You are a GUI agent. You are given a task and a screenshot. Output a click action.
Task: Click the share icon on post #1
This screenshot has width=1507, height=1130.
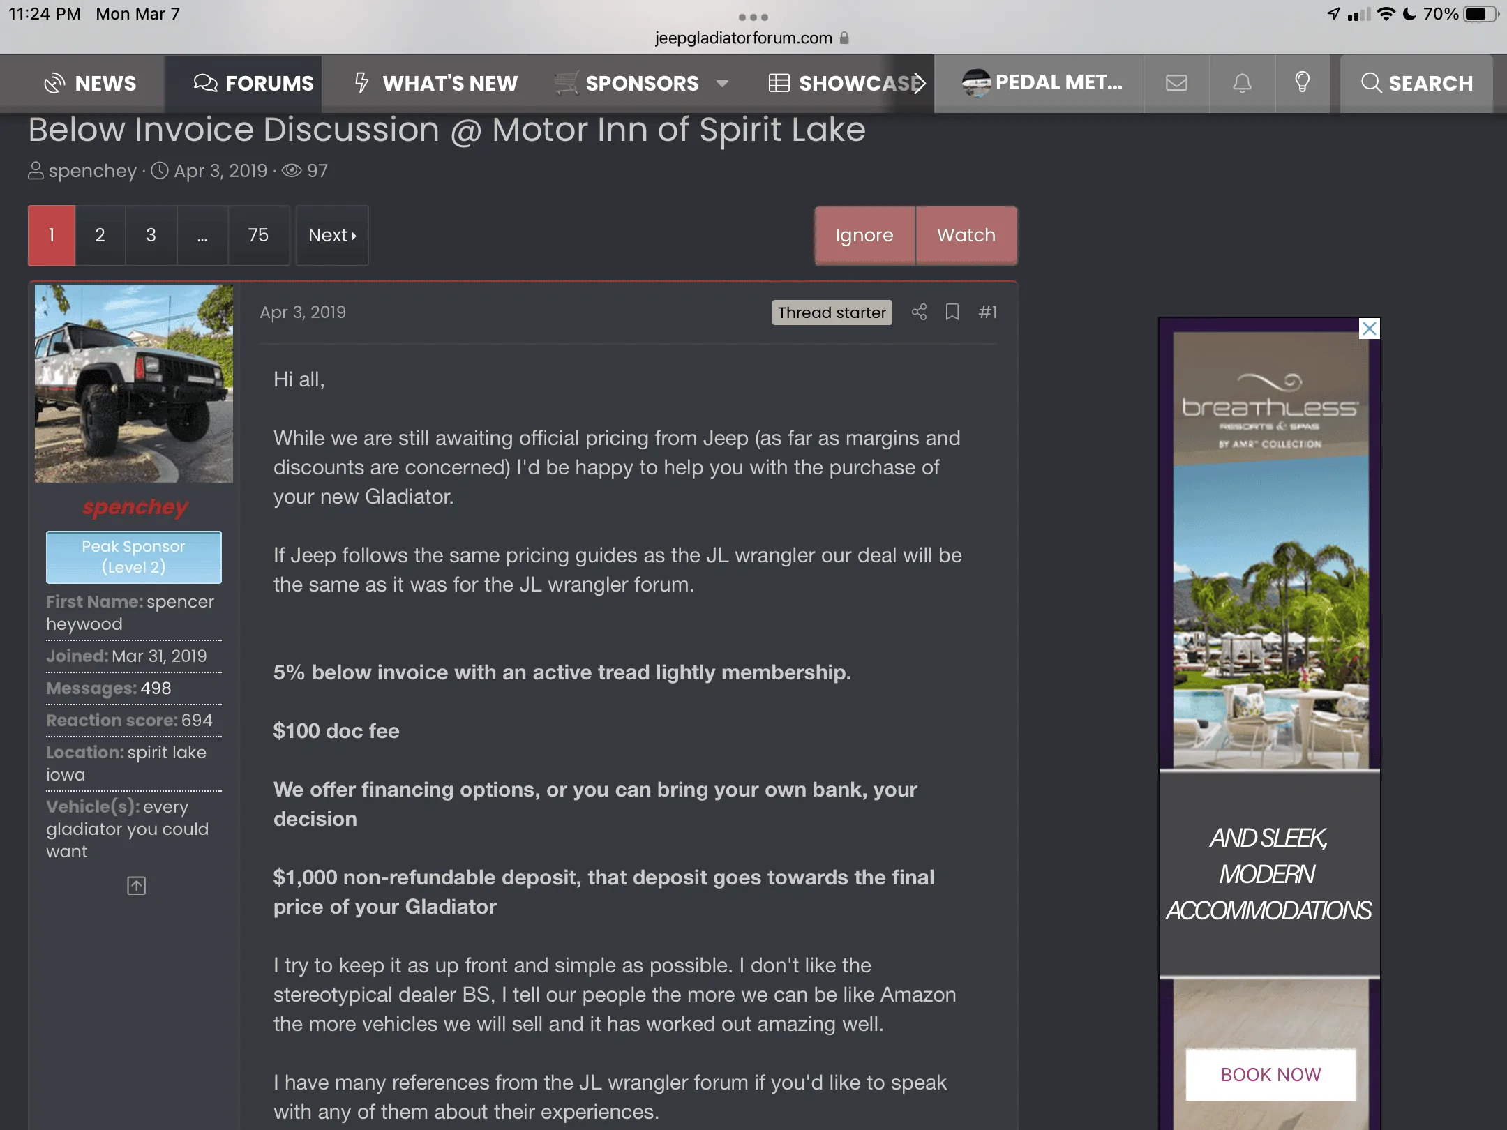[919, 312]
